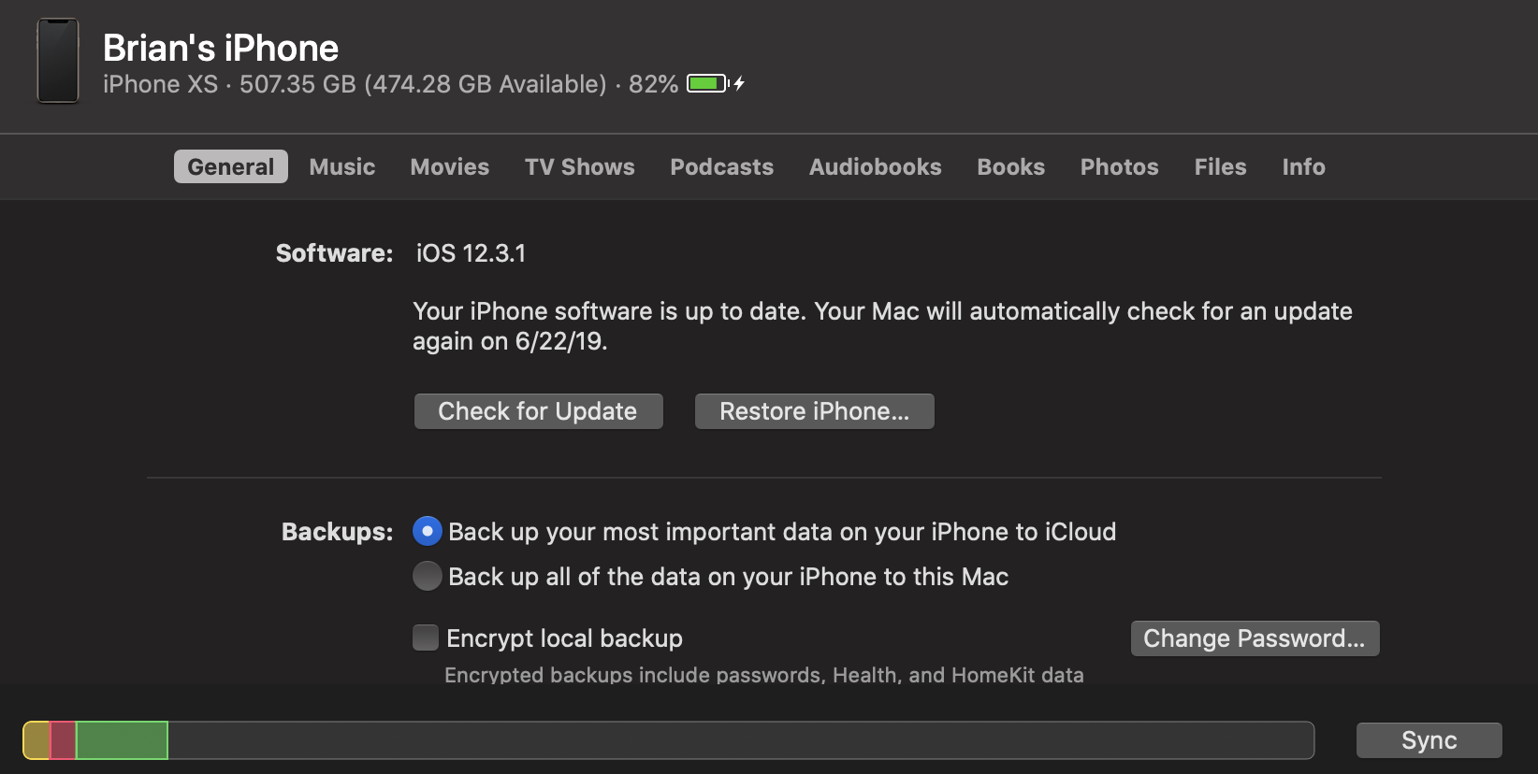
Task: Open the Podcasts tab
Action: (x=722, y=167)
